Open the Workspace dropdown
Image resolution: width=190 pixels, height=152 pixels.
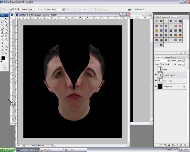[x=139, y=9]
